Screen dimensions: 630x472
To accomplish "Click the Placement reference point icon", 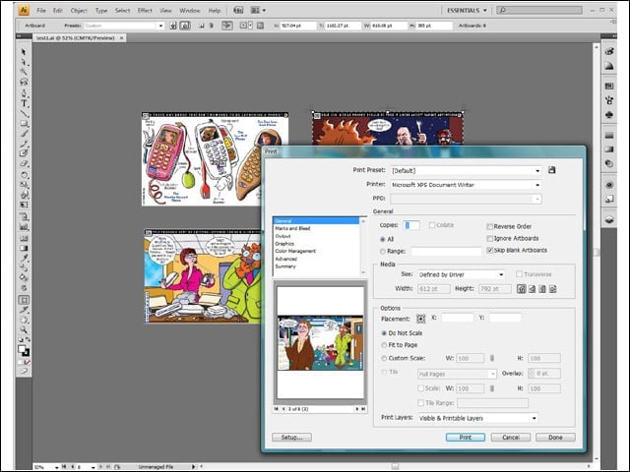I will (x=420, y=319).
